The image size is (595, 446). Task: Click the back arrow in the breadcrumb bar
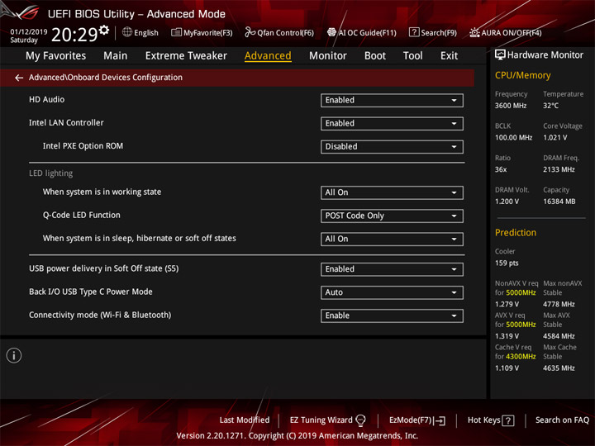[x=19, y=78]
